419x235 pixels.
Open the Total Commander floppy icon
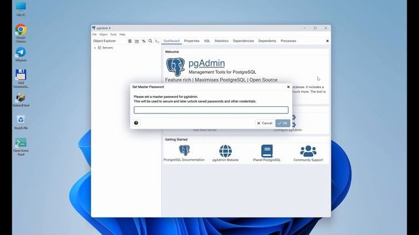(21, 74)
